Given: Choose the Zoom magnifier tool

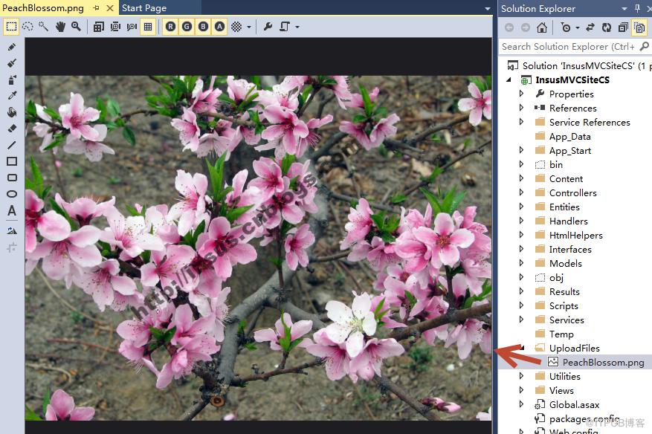Looking at the screenshot, I should 76,27.
